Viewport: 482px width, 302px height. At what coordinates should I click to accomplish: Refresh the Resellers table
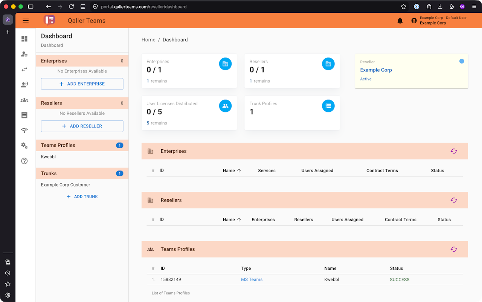[x=454, y=200]
